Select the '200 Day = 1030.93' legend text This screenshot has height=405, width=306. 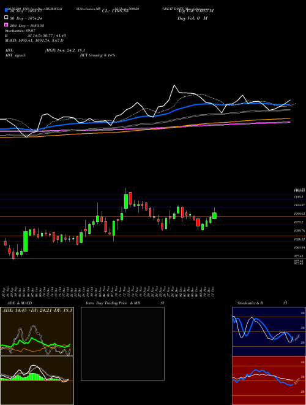tap(27, 26)
